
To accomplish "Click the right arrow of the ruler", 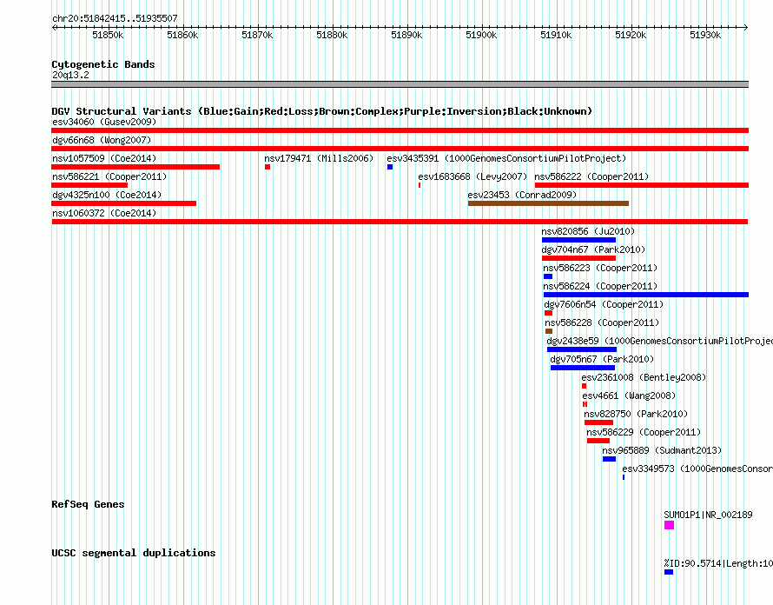I will [x=746, y=28].
